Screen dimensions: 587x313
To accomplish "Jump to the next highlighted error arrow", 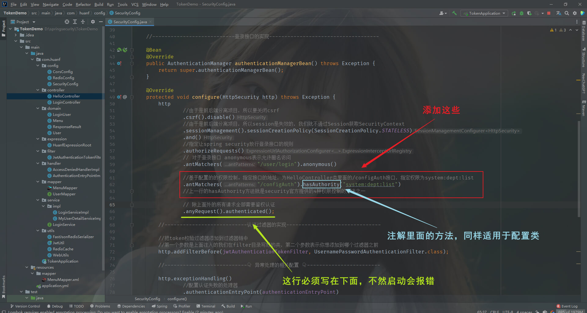I will 577,30.
